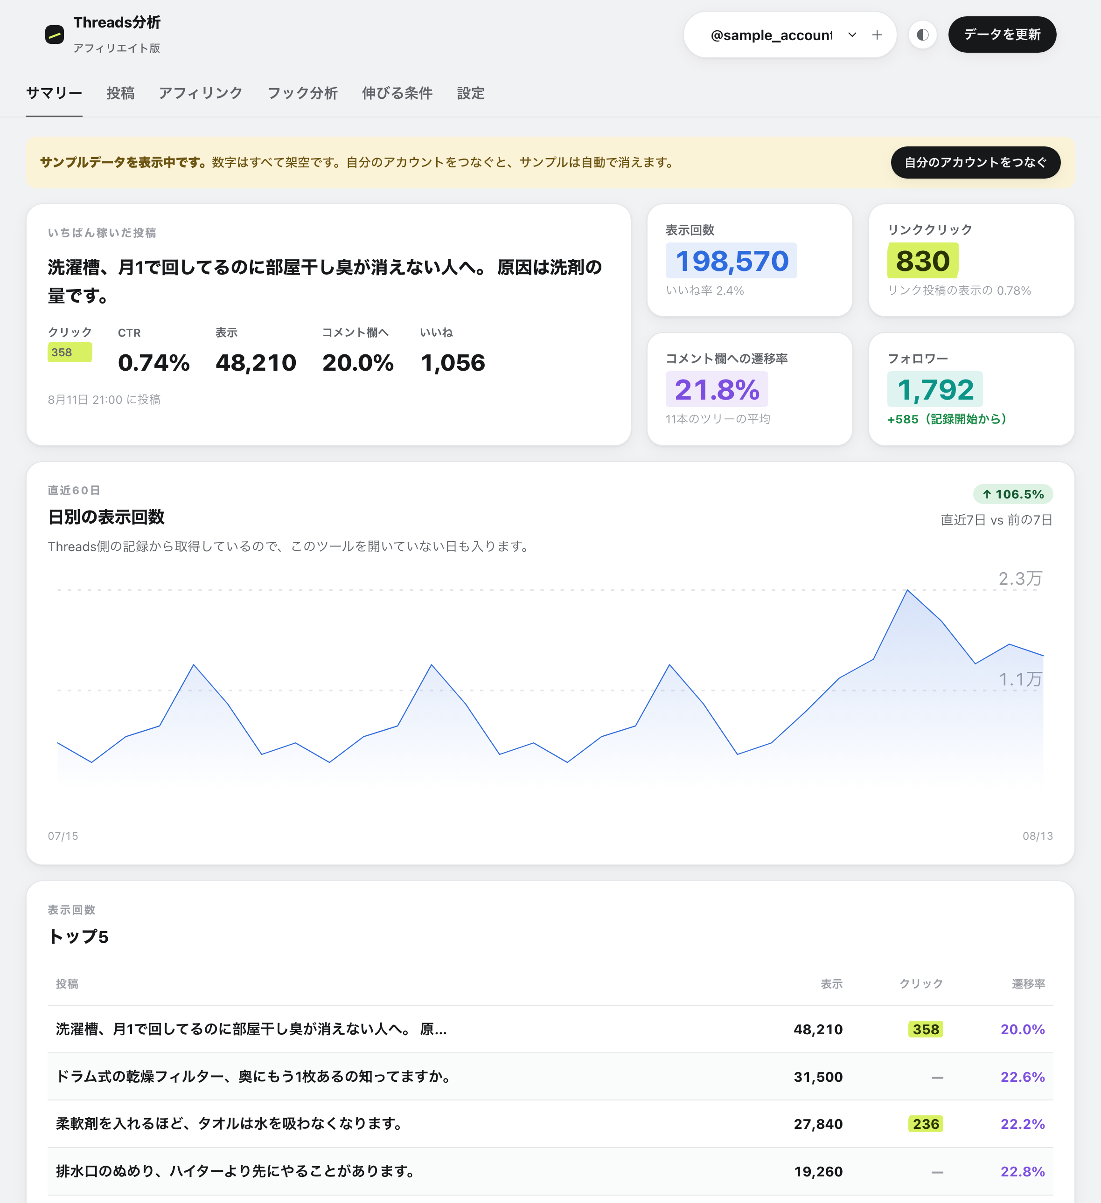Image resolution: width=1101 pixels, height=1203 pixels.
Task: Click the 遷移率 column header in トップ5 table
Action: pyautogui.click(x=1028, y=983)
